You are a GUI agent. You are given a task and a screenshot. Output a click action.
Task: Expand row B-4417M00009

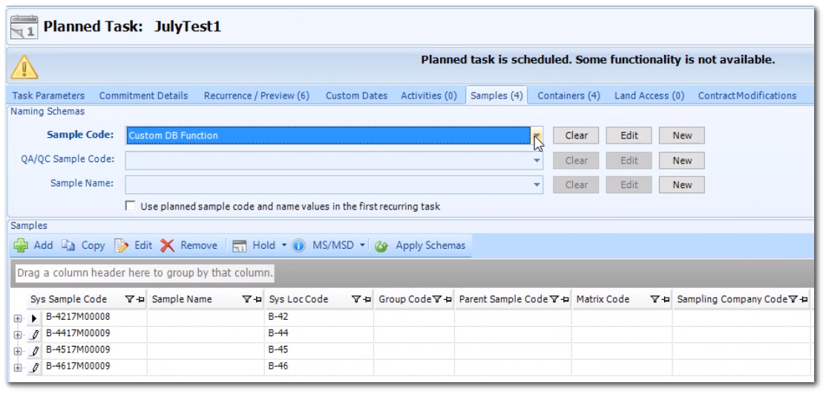pyautogui.click(x=17, y=335)
